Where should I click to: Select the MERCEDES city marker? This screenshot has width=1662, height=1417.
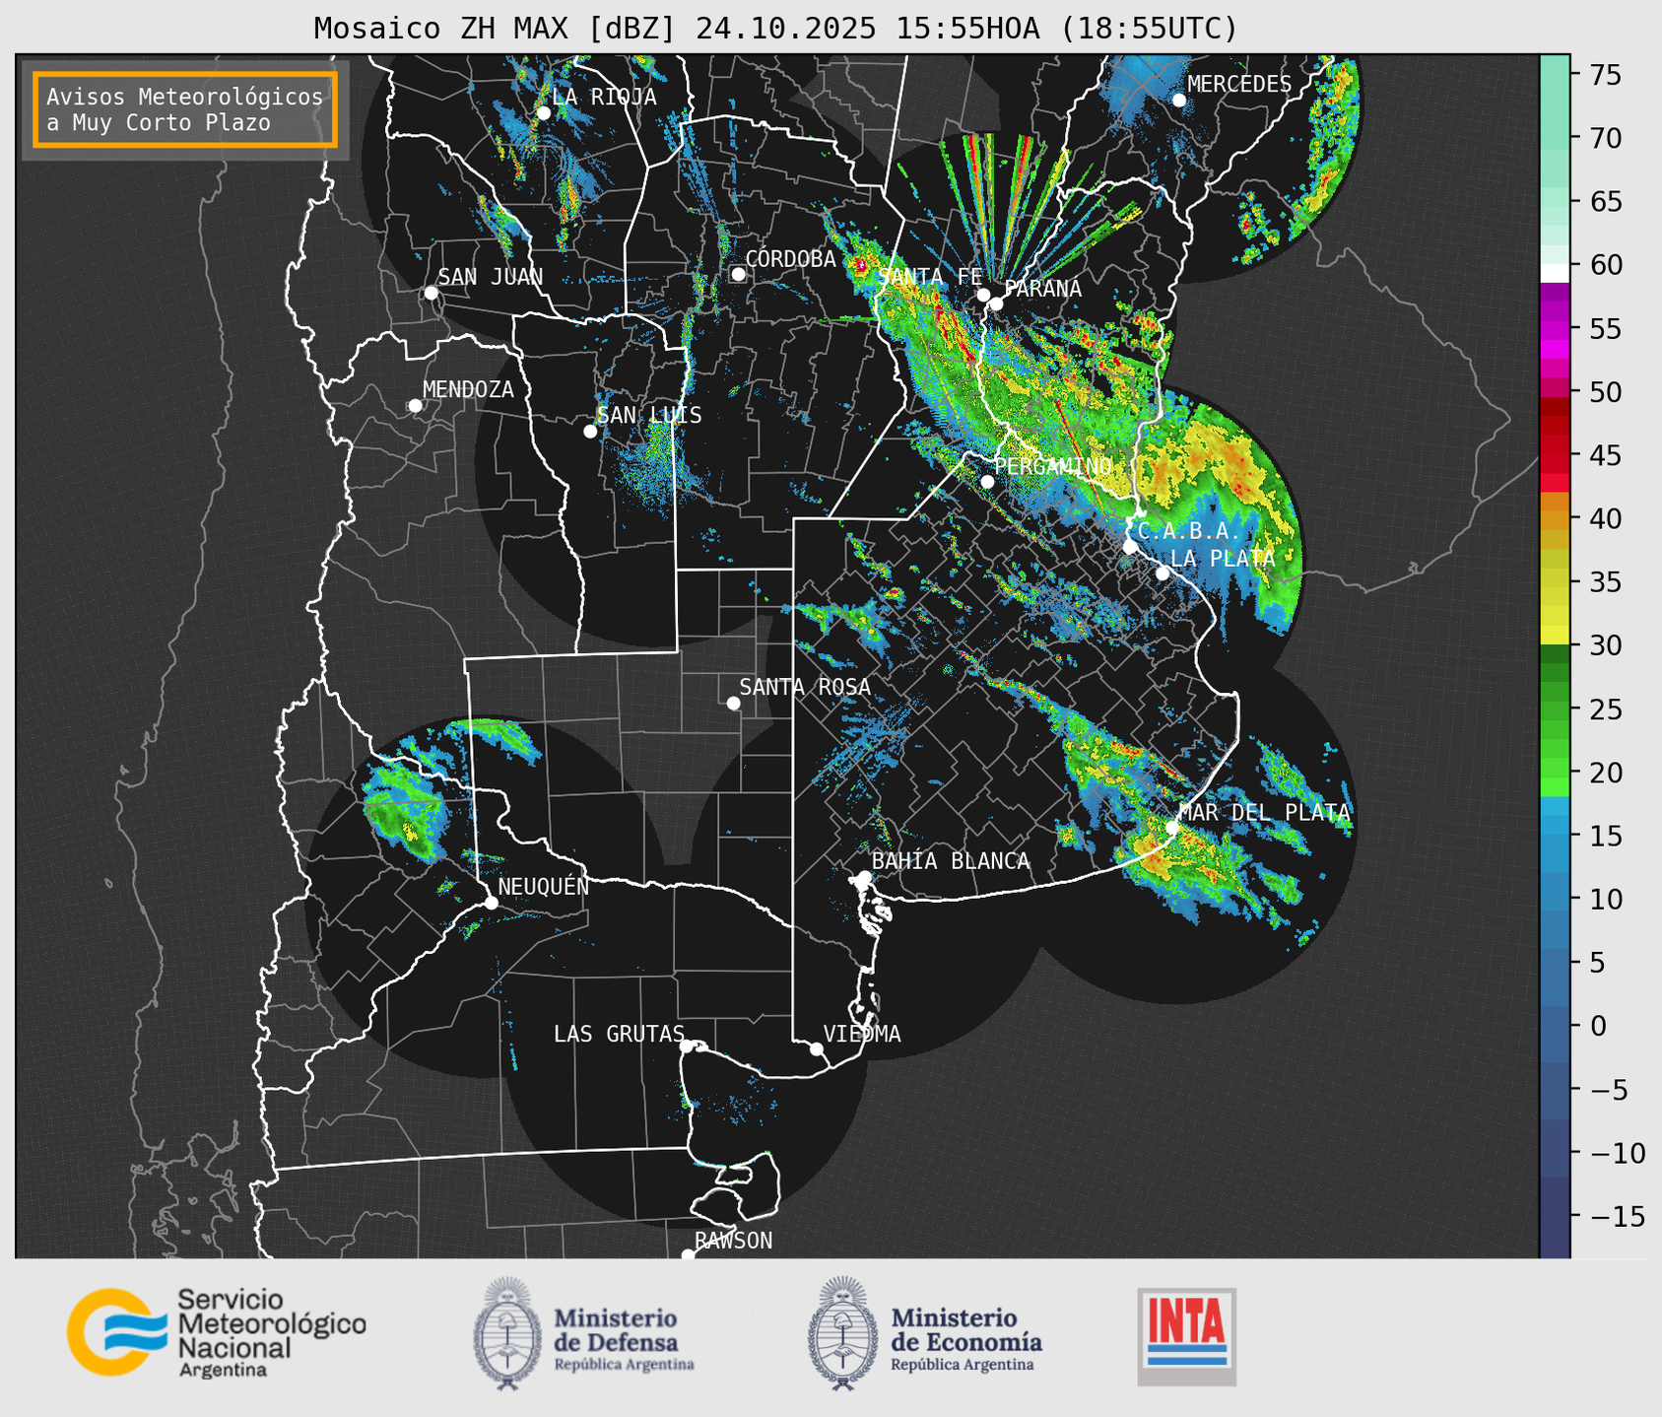point(1179,101)
